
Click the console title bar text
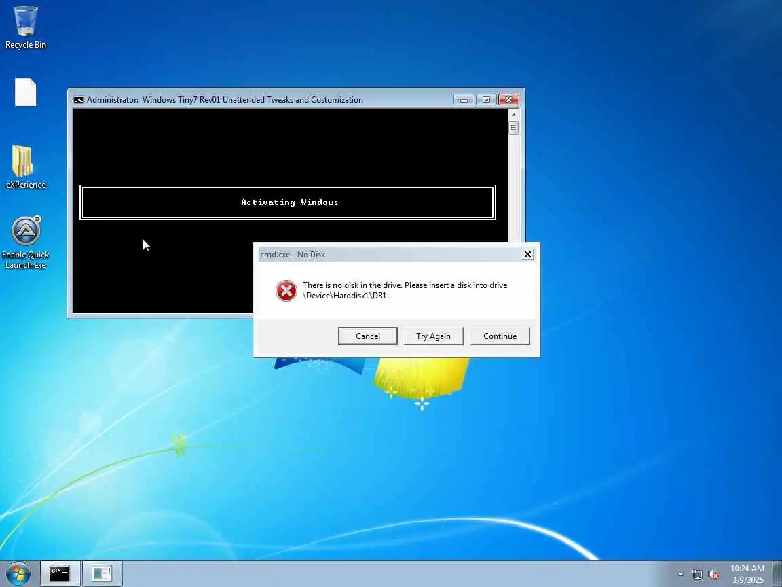pyautogui.click(x=225, y=100)
